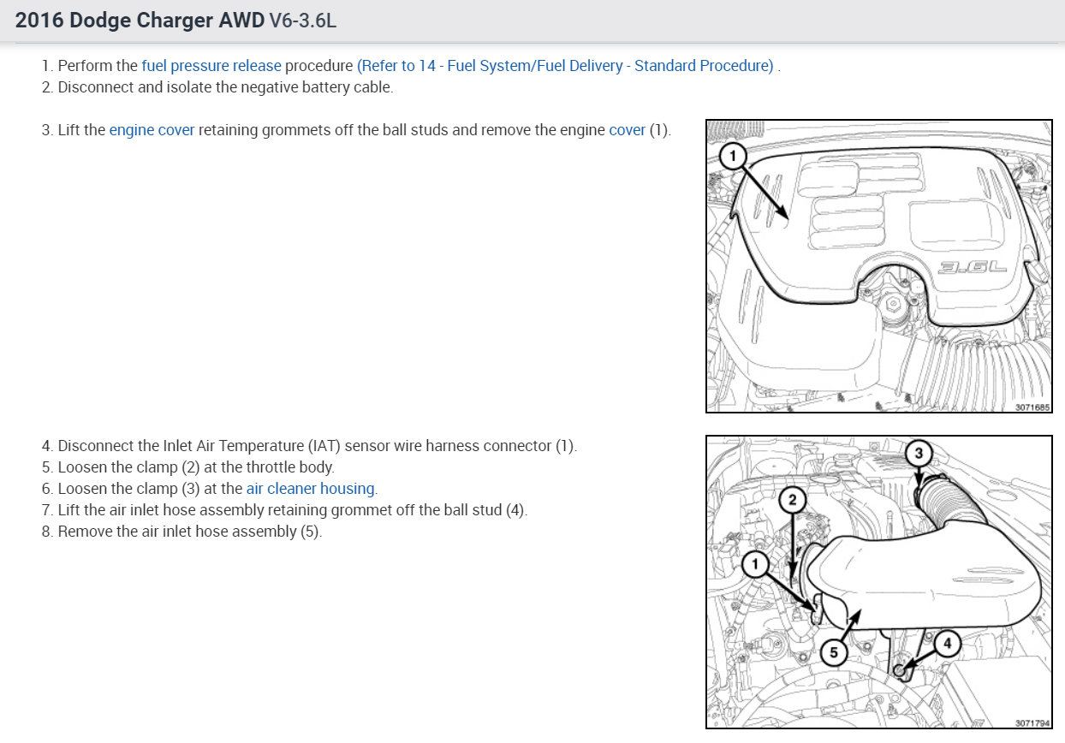This screenshot has height=743, width=1065.
Task: Open the fuel pressure release link
Action: coord(211,66)
